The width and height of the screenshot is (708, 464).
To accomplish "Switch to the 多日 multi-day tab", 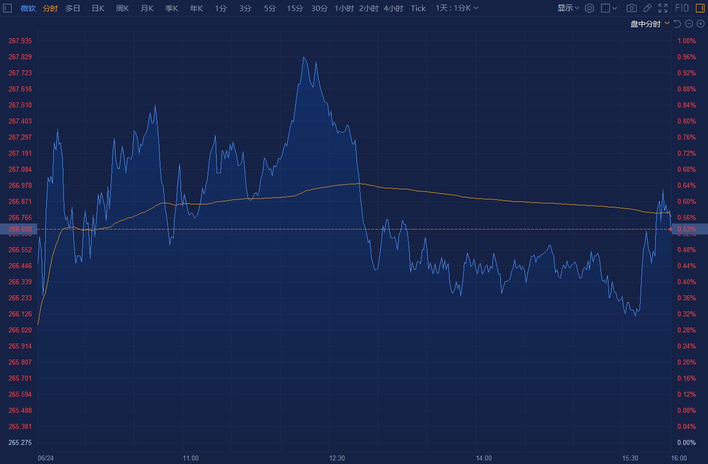I will pos(73,9).
